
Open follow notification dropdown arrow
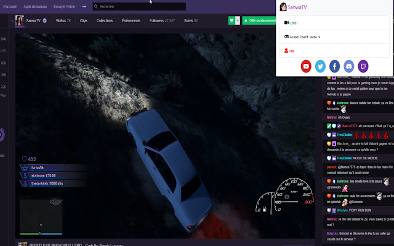[238, 20]
